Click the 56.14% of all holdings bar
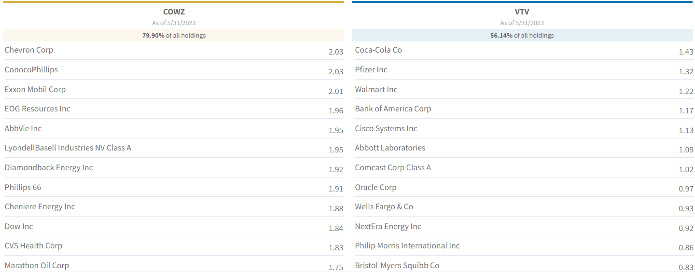This screenshot has width=695, height=272. point(522,35)
